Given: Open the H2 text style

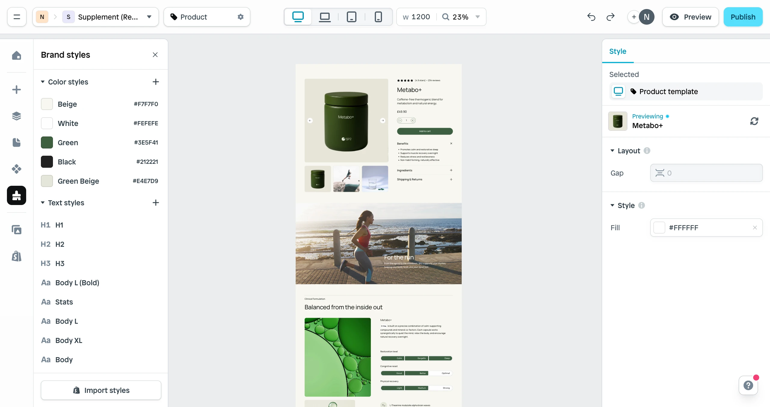Looking at the screenshot, I should 60,244.
